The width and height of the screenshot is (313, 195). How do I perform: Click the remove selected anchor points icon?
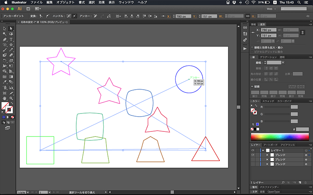95,16
